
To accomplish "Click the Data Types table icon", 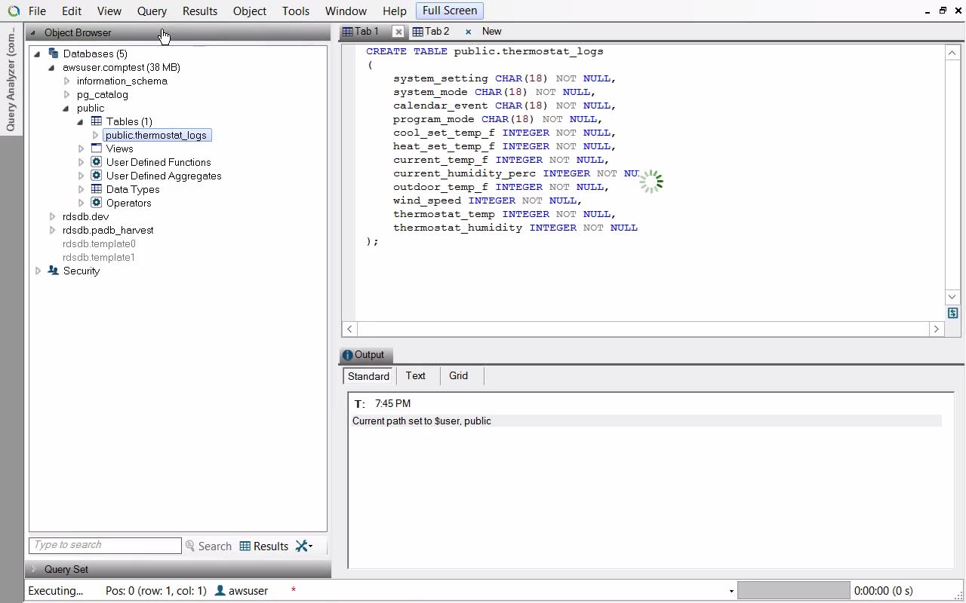I will click(x=97, y=189).
